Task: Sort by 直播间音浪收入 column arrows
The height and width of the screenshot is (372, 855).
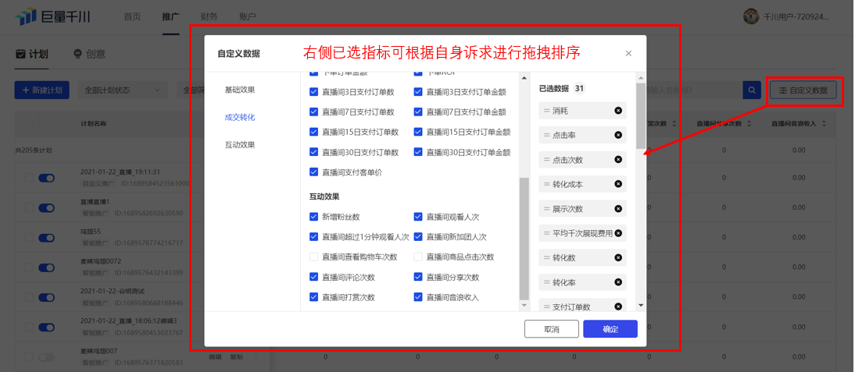Action: (824, 124)
